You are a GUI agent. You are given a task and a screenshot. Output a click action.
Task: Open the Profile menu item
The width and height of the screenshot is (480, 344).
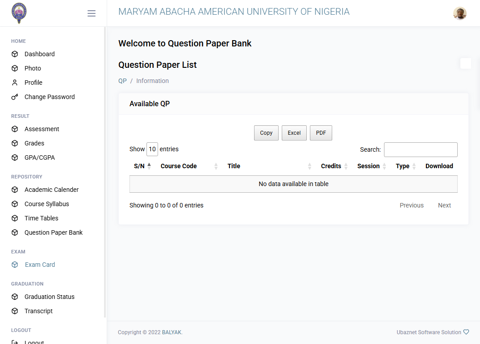coord(33,83)
